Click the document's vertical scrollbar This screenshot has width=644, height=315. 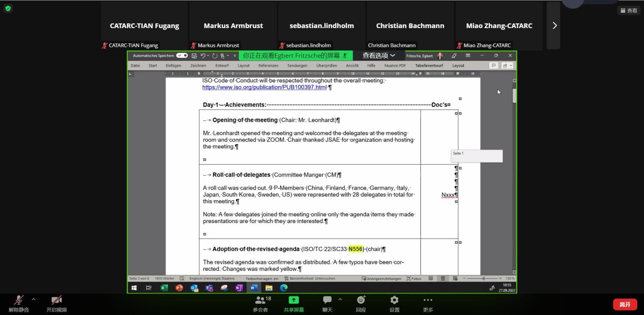[x=514, y=96]
